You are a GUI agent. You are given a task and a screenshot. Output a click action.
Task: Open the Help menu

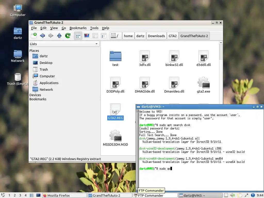coord(105,28)
